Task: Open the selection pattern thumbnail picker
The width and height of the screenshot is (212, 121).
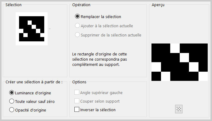Action: (x=32, y=29)
